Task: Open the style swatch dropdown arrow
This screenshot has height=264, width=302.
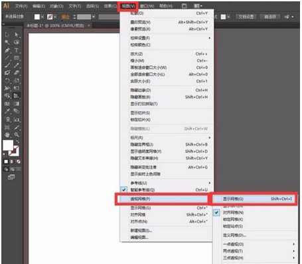Action: pyautogui.click(x=228, y=17)
